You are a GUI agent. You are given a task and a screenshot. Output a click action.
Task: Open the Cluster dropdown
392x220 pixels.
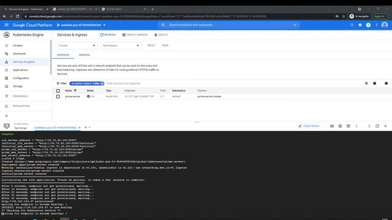77,46
